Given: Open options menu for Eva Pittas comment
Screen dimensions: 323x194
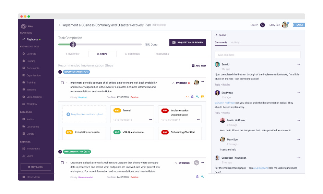Looking at the screenshot, I should (x=299, y=93).
